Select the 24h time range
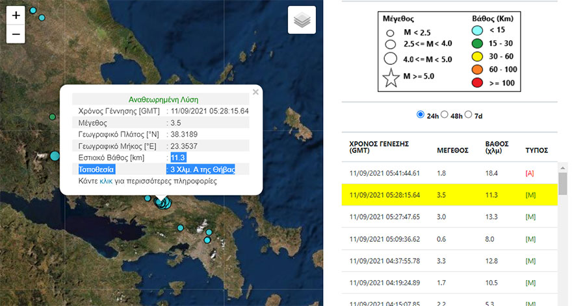 (x=420, y=115)
